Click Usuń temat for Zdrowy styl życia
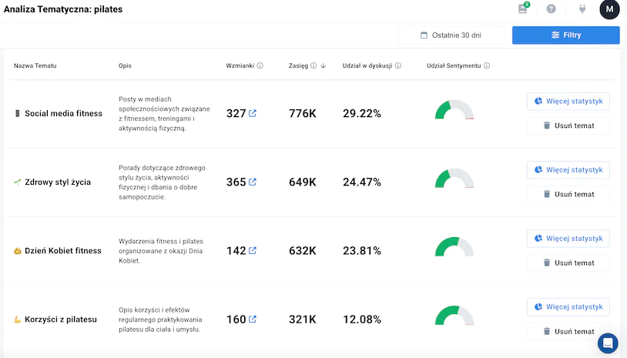This screenshot has height=358, width=627. pyautogui.click(x=568, y=194)
